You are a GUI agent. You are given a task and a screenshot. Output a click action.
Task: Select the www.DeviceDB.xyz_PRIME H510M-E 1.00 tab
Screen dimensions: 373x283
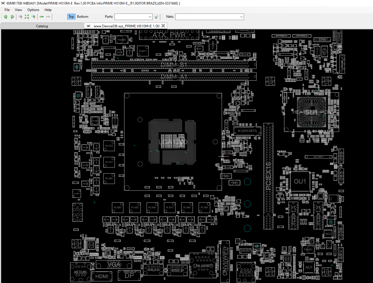[126, 26]
